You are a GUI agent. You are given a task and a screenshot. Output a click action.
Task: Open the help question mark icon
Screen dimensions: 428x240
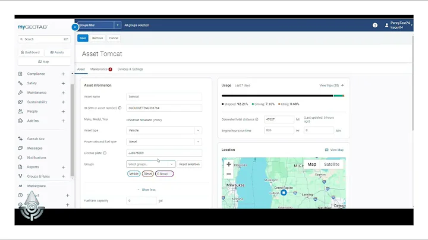[375, 25]
